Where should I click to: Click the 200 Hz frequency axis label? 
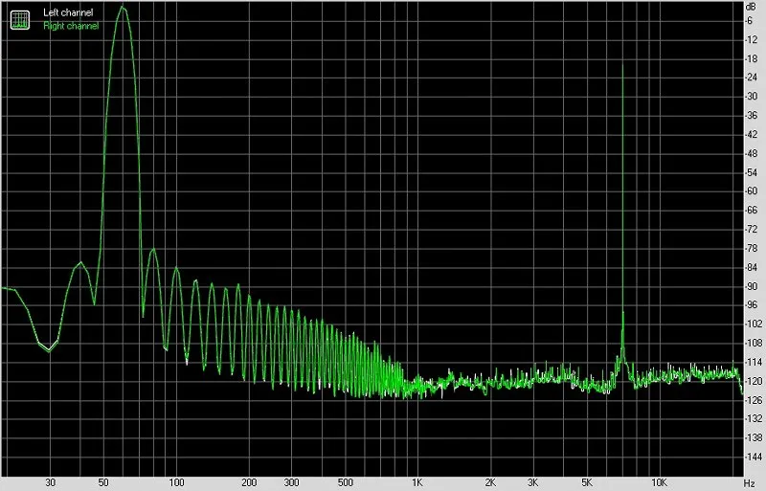pyautogui.click(x=249, y=482)
